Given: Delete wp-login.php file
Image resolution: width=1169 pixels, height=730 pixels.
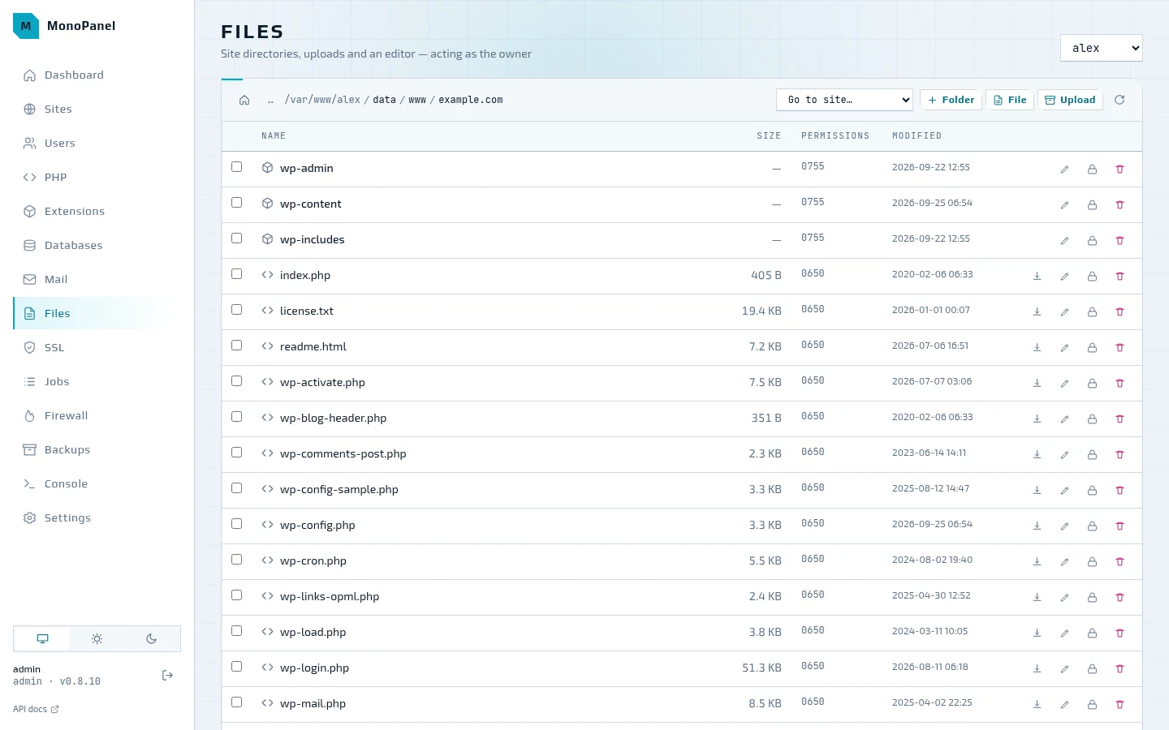Looking at the screenshot, I should coord(1119,669).
